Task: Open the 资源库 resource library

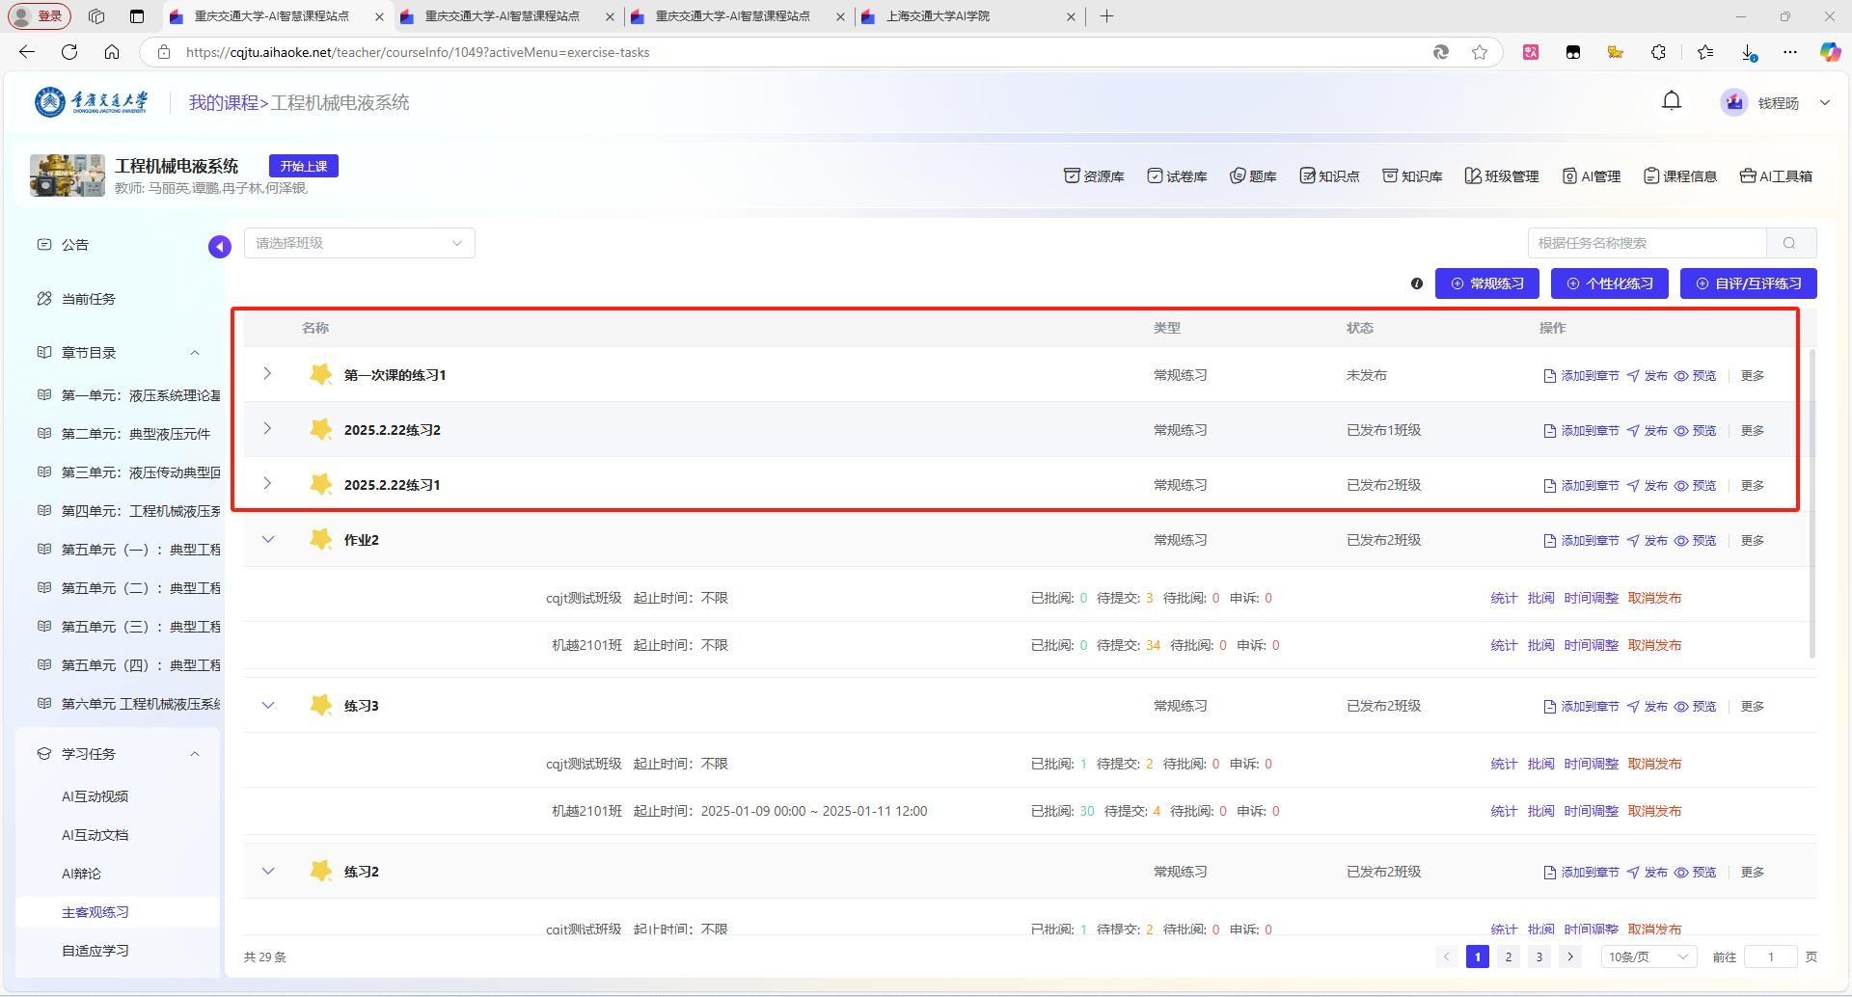Action: [1094, 175]
